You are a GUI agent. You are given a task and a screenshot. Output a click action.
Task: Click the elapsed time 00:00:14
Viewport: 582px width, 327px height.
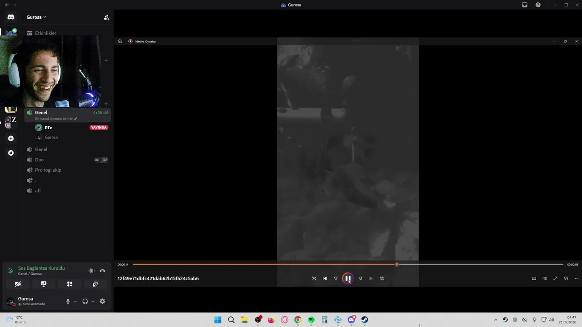pos(123,264)
